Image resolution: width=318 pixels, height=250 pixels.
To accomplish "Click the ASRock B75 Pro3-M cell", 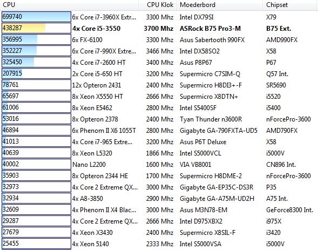I will pos(210,29).
